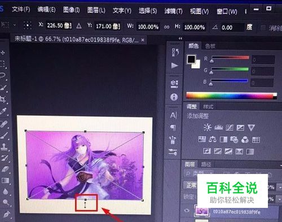Open the History panel icon
Screen dimensions: 282x222
[x=175, y=53]
